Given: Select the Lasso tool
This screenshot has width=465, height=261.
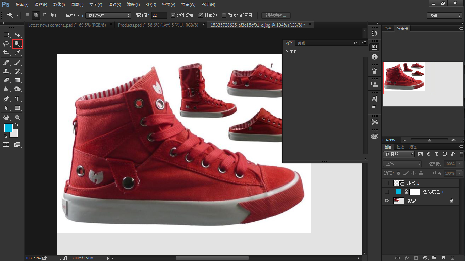Looking at the screenshot, I should pos(6,43).
